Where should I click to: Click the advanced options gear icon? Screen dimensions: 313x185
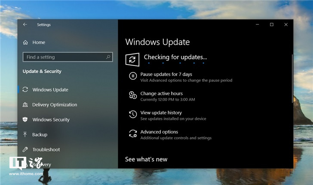133,134
